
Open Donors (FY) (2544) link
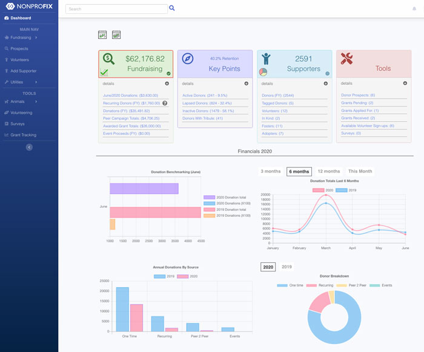tap(277, 95)
